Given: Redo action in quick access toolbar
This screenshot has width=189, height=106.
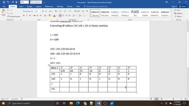Looking at the screenshot, I should 13,2.
